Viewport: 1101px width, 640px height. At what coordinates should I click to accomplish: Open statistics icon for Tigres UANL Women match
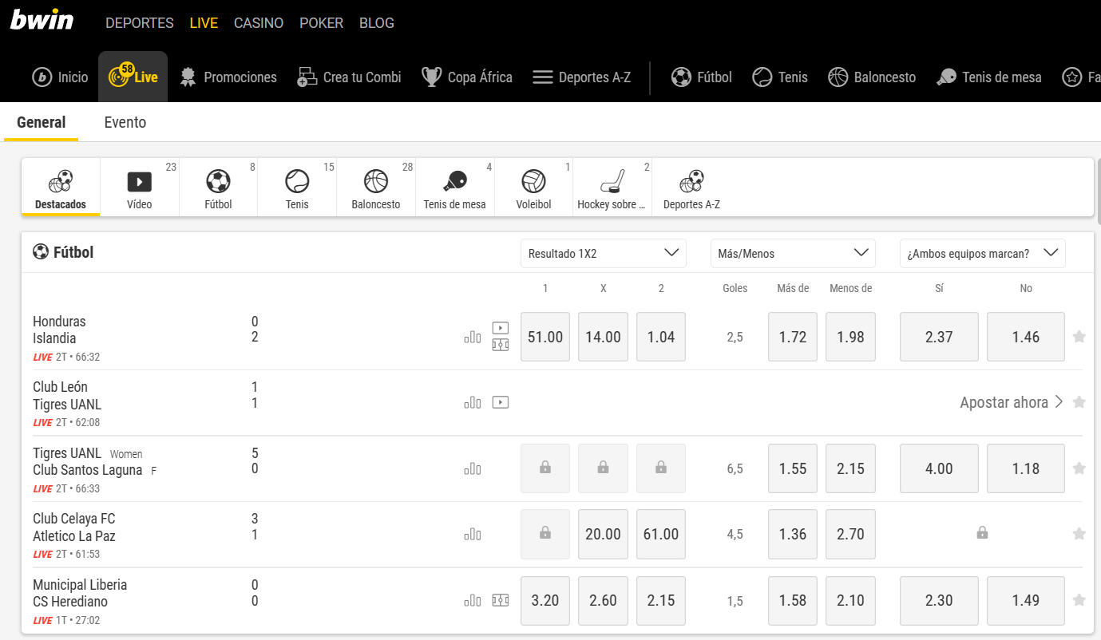point(473,468)
